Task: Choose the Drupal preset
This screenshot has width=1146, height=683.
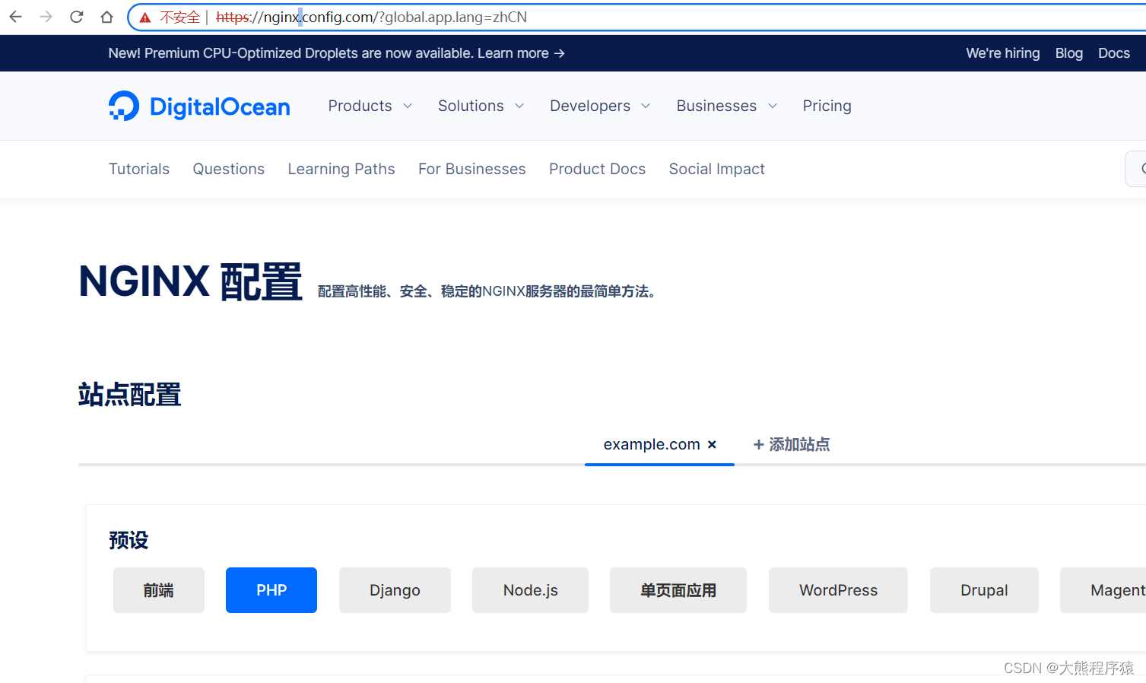Action: (984, 590)
